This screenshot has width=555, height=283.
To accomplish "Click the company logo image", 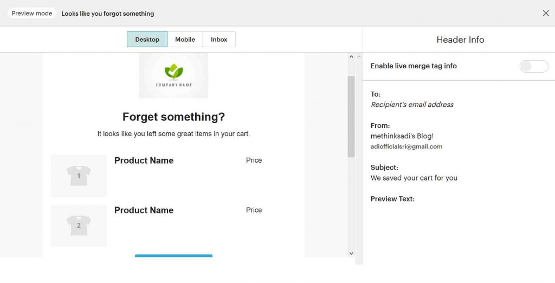I will point(173,75).
